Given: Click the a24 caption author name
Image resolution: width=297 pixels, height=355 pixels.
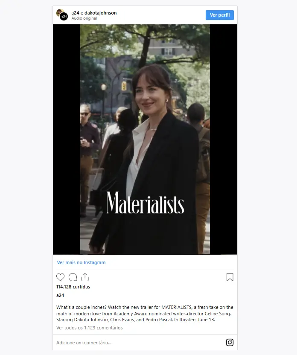Looking at the screenshot, I should pos(60,295).
